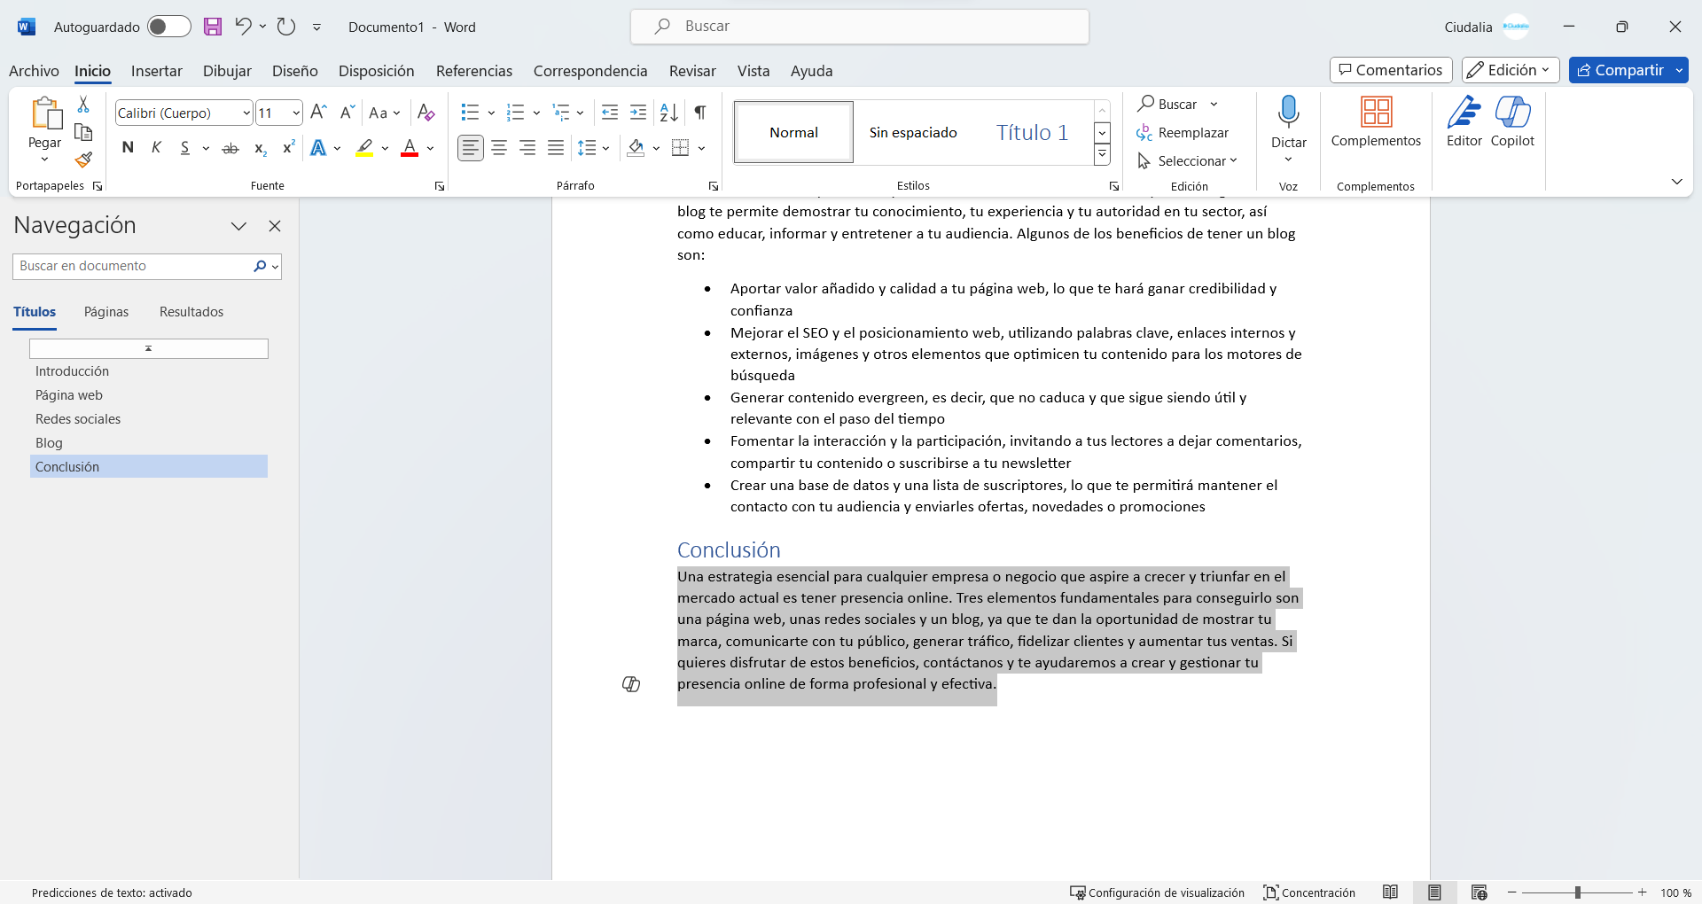Viewport: 1702px width, 904px height.
Task: Open the Edición mode dropdown
Action: pyautogui.click(x=1511, y=70)
